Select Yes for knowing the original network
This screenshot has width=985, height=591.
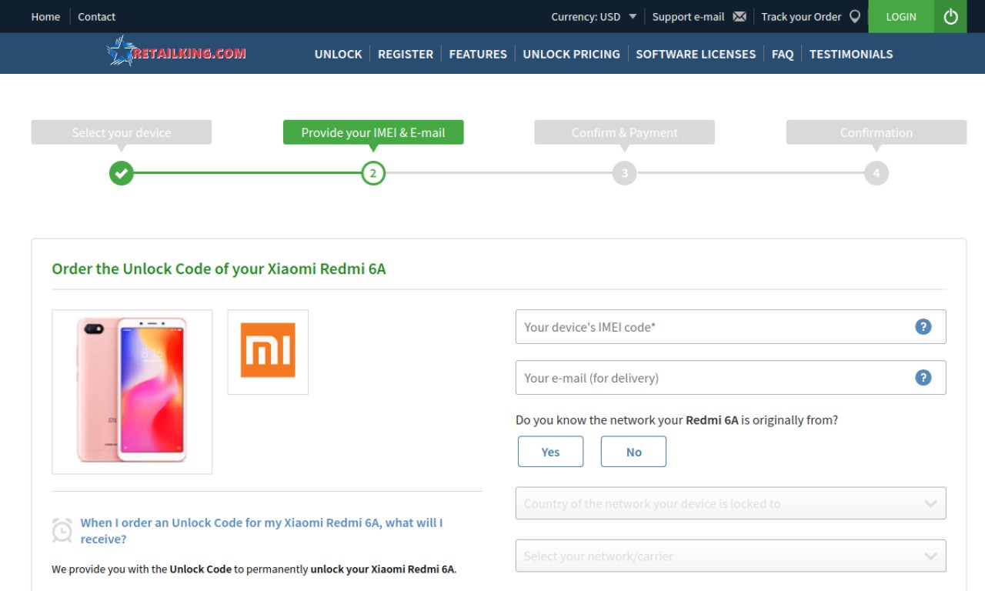click(x=551, y=452)
